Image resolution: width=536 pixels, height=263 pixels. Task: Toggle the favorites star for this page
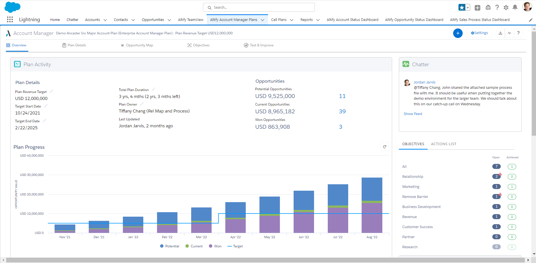(462, 7)
